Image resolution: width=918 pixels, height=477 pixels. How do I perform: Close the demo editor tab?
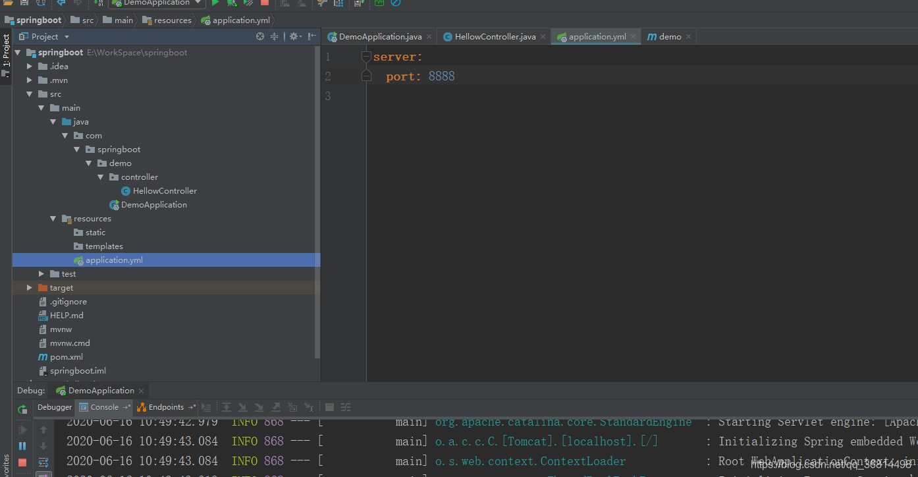point(689,37)
